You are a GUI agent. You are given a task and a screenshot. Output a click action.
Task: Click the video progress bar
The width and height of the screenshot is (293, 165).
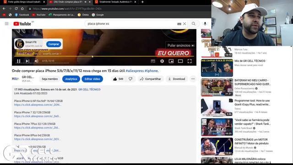pos(104,56)
